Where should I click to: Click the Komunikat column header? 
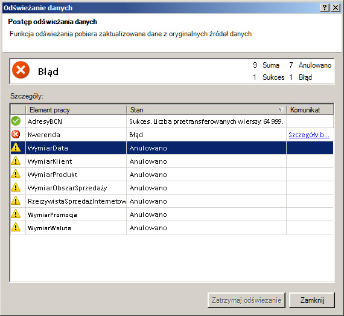click(310, 110)
